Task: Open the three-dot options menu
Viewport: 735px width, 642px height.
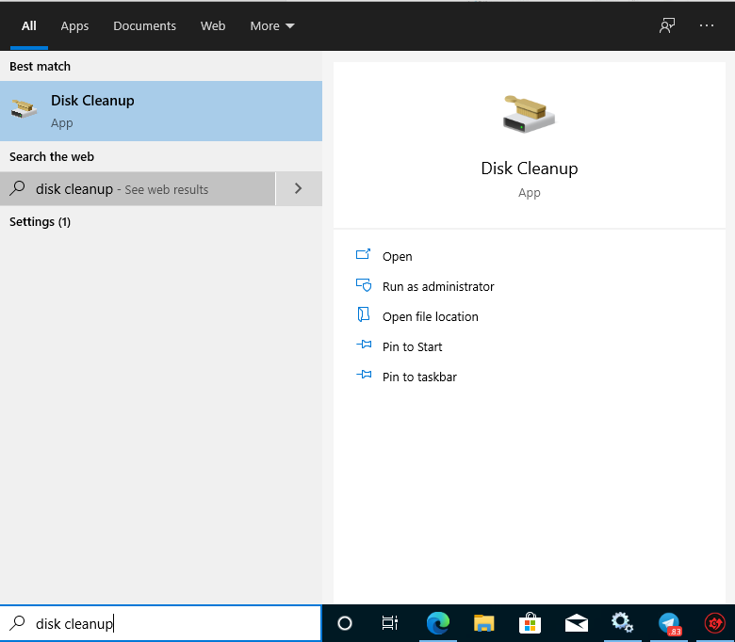Action: pyautogui.click(x=707, y=25)
